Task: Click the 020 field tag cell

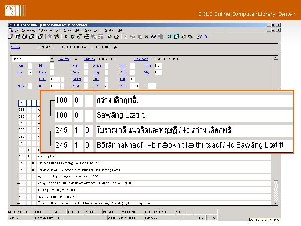Action: point(22,116)
